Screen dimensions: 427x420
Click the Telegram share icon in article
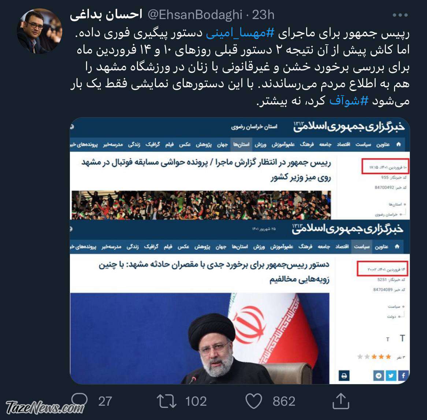click(x=378, y=376)
